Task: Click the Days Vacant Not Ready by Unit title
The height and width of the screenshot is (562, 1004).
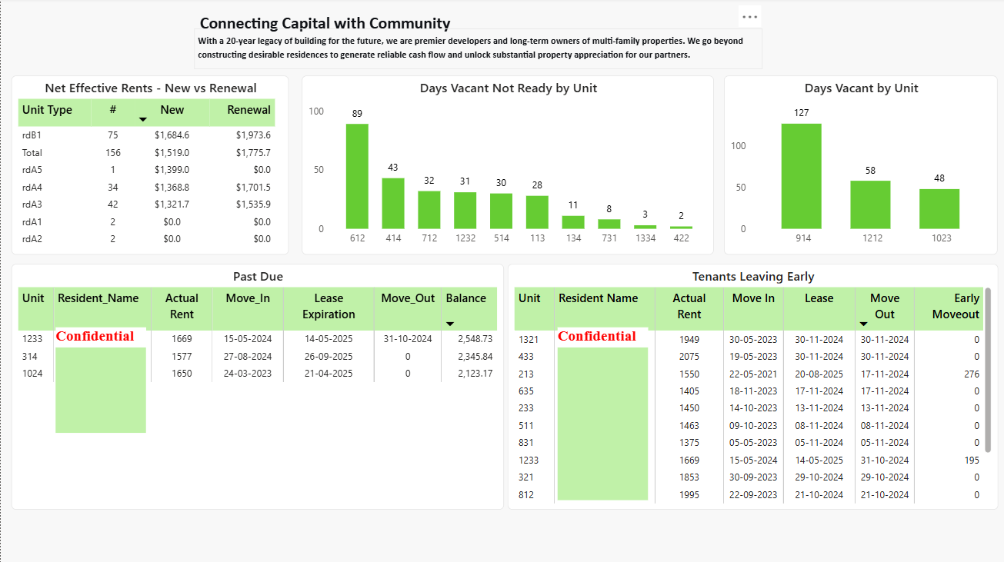Action: 507,88
